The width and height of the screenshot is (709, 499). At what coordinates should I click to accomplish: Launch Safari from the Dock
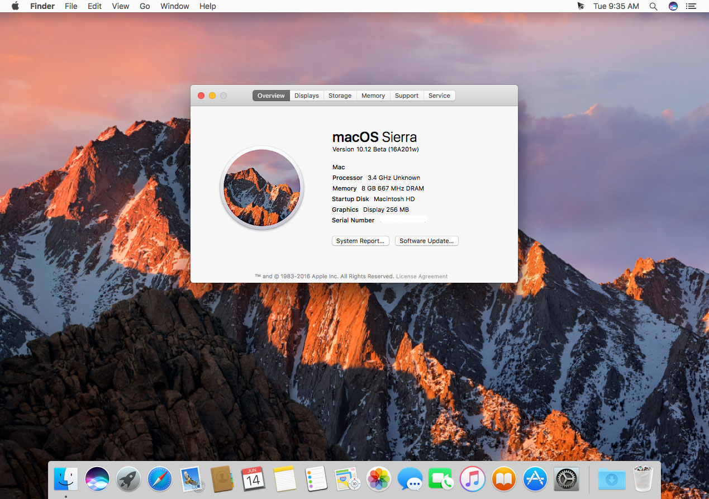(x=159, y=479)
